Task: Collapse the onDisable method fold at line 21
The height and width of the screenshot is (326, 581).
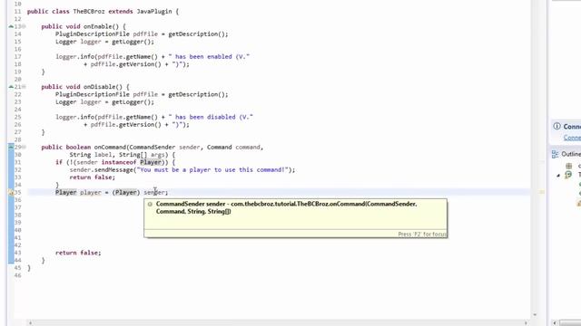Action: click(x=25, y=87)
